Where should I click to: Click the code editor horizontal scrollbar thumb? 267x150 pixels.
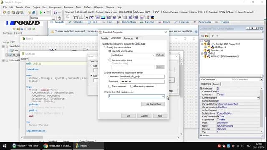click(x=33, y=137)
